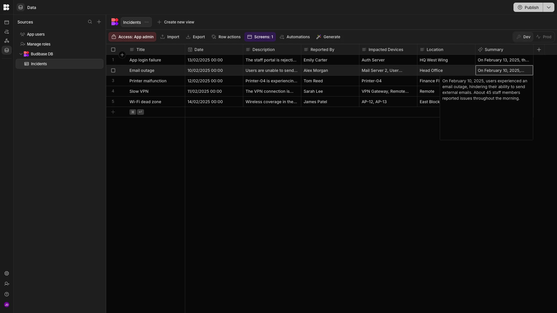Click the Budibase logo icon
The image size is (557, 313).
click(x=6, y=7)
